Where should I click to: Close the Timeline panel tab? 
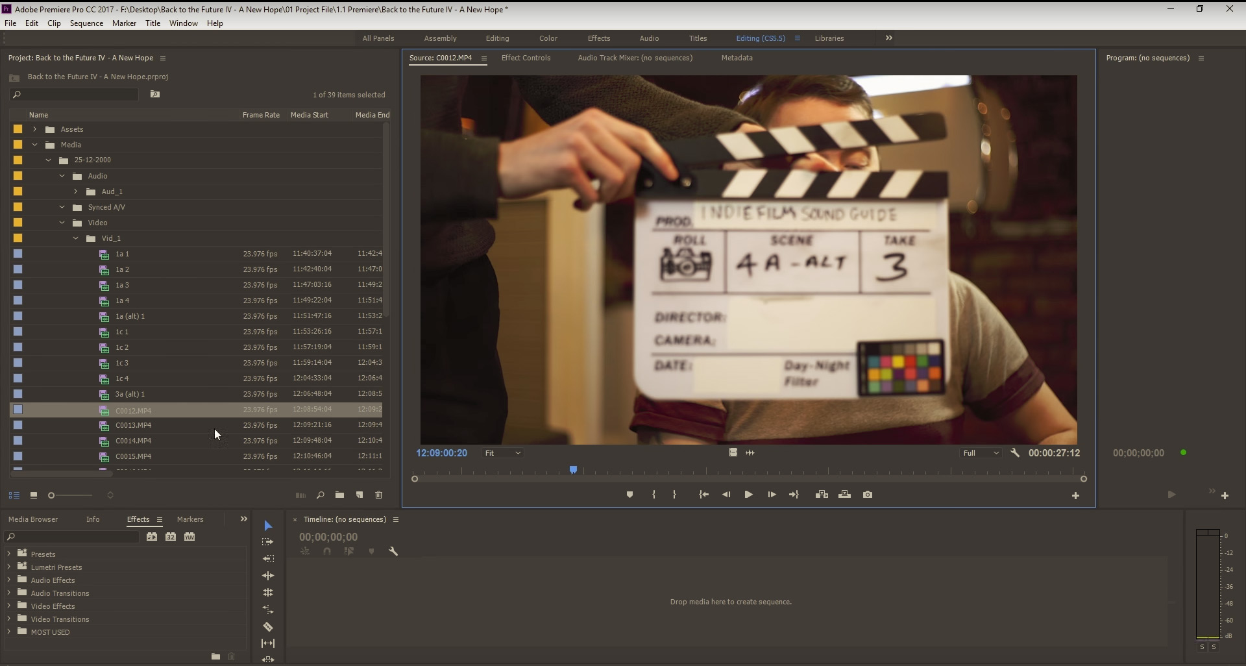(x=295, y=519)
